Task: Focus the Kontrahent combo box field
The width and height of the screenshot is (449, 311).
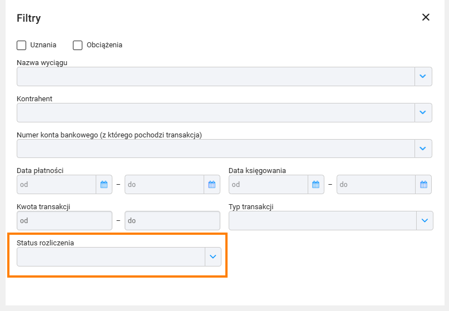Action: [x=216, y=112]
